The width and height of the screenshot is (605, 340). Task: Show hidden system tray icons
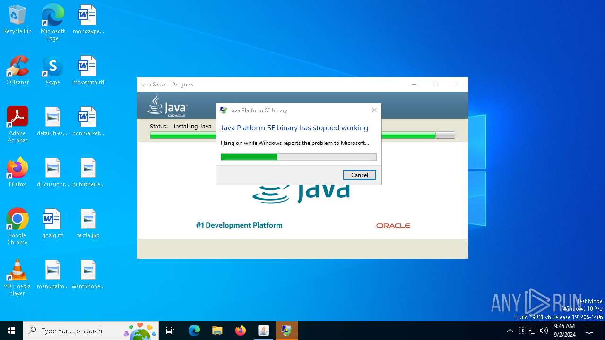[510, 331]
